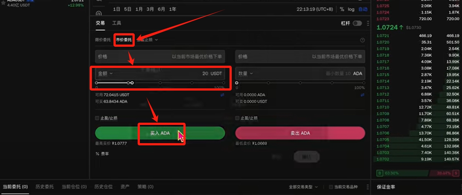462x195 pixels.
Task: Click the swap arrows icon under sell quantity
Action: pyautogui.click(x=362, y=95)
